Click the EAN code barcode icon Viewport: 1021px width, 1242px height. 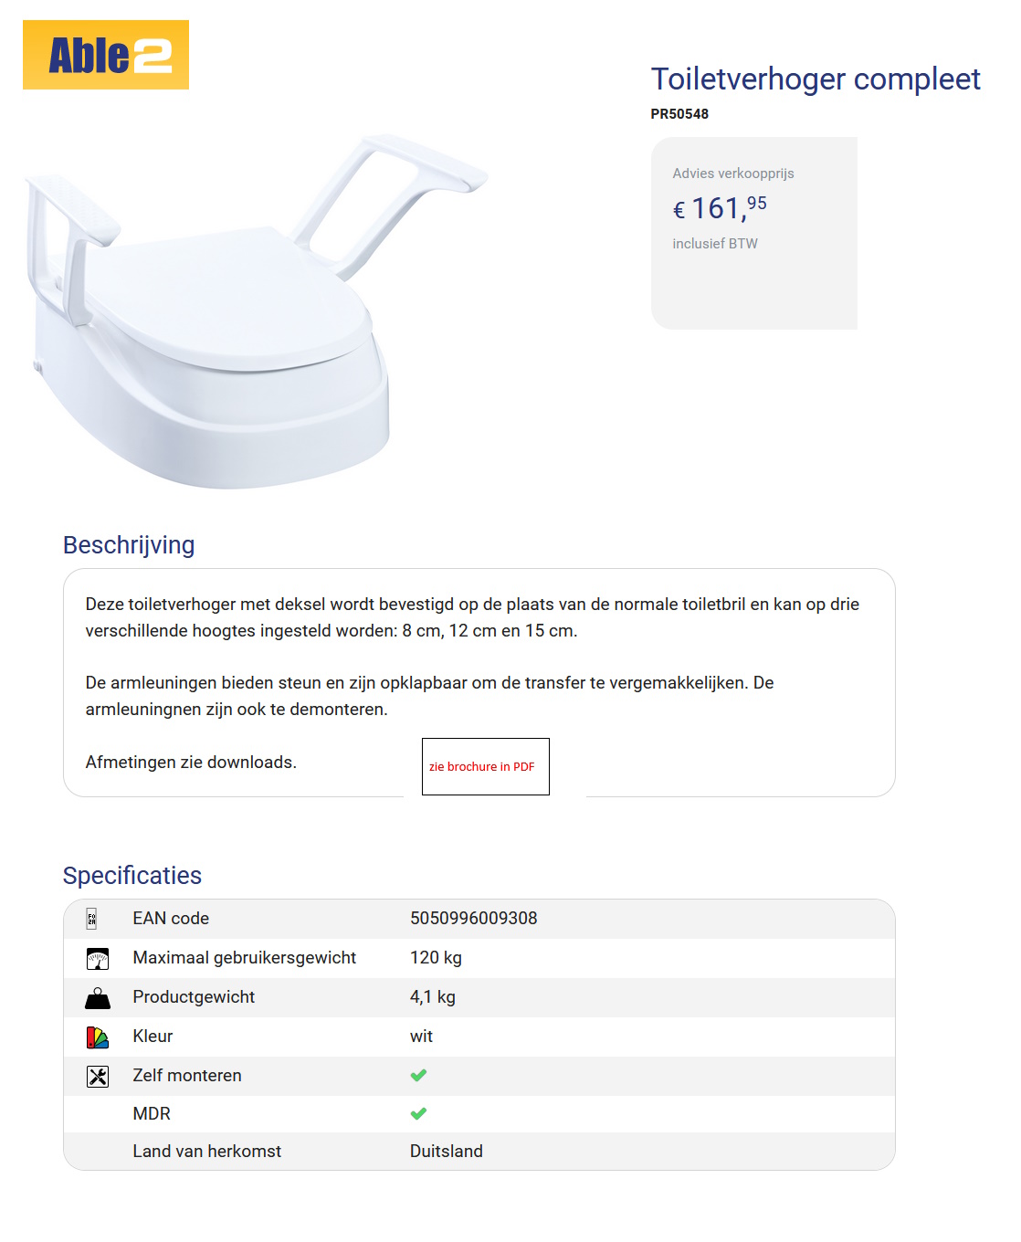91,919
